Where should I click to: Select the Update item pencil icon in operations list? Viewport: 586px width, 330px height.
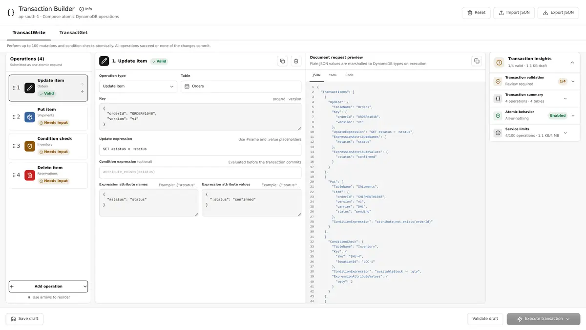coord(30,88)
